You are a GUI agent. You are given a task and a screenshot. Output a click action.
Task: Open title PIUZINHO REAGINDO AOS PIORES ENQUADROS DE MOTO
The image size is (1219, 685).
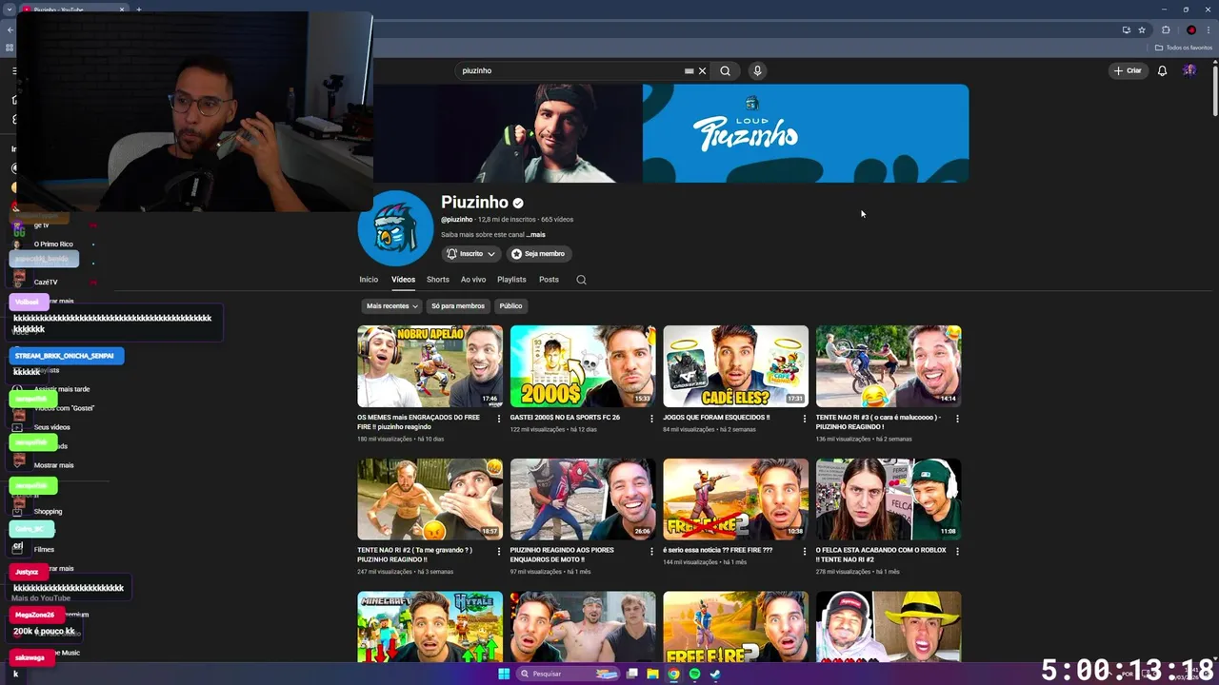(x=562, y=555)
